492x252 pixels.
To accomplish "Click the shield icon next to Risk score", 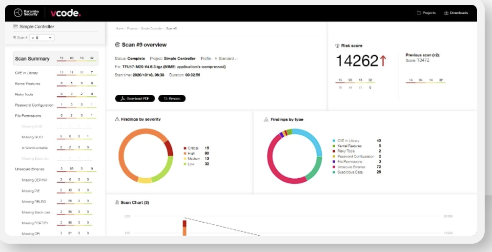I will 337,46.
